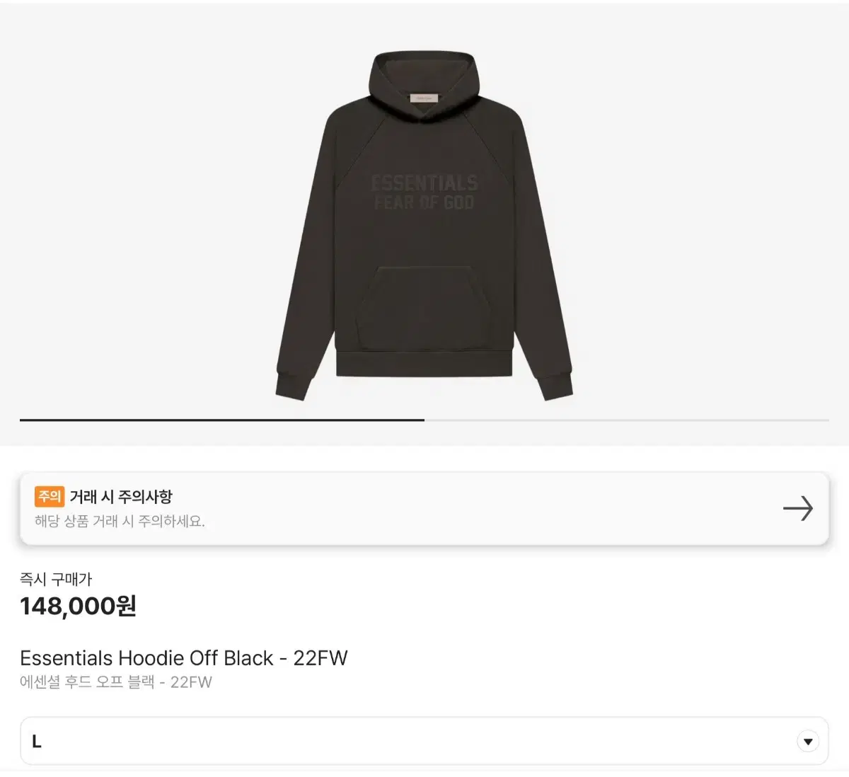Tap the 148,000원 instant buy price
The height and width of the screenshot is (777, 849).
click(x=78, y=606)
